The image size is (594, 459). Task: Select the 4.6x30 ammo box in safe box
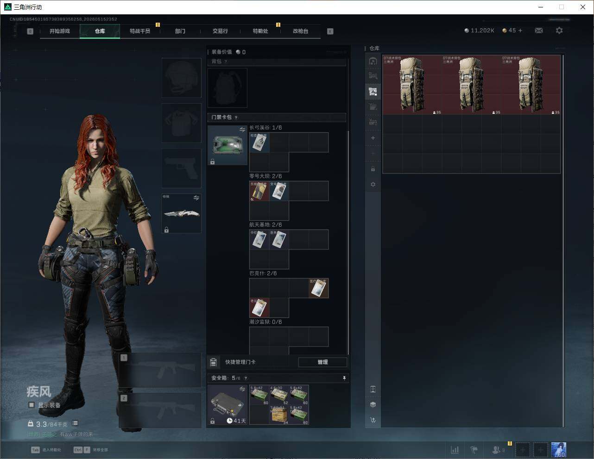click(279, 395)
